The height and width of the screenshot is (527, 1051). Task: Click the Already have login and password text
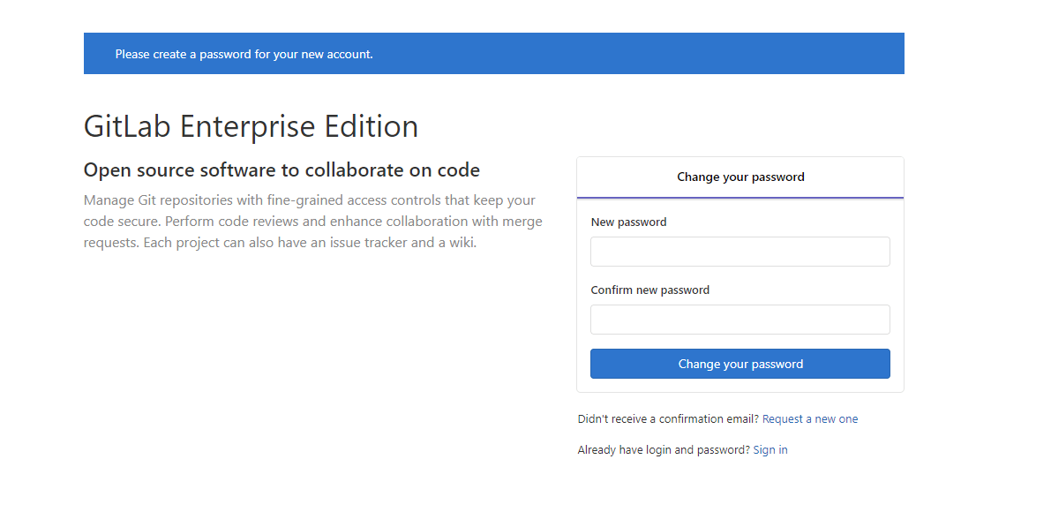pyautogui.click(x=664, y=450)
